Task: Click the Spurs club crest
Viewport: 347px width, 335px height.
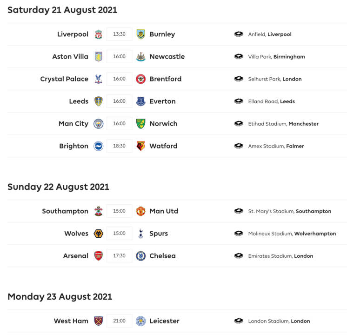Action: pyautogui.click(x=140, y=234)
